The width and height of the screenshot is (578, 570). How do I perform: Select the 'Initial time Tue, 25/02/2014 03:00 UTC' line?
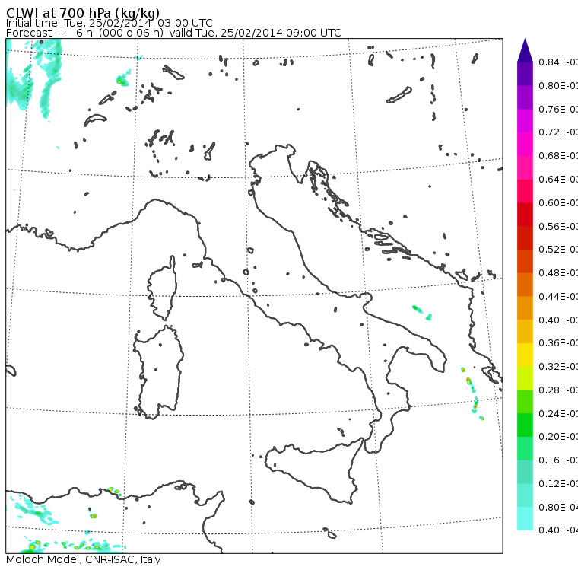click(x=109, y=23)
